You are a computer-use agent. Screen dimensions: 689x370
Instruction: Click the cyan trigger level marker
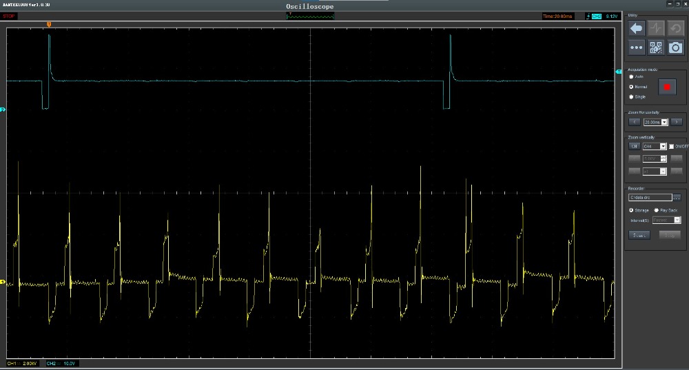(x=619, y=72)
